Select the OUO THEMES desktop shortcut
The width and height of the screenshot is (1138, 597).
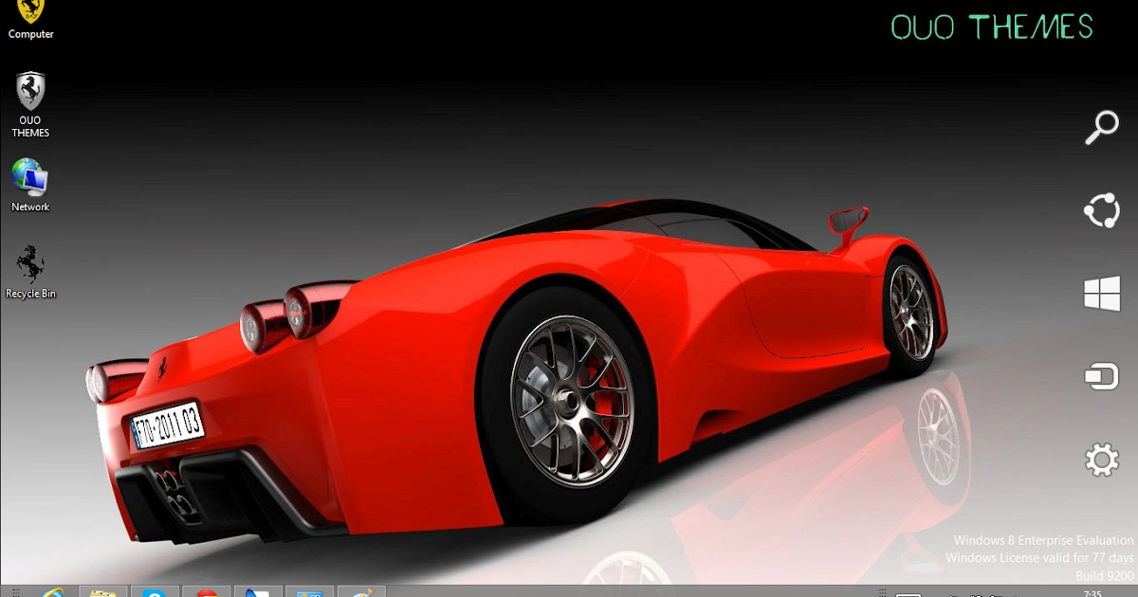pos(30,104)
